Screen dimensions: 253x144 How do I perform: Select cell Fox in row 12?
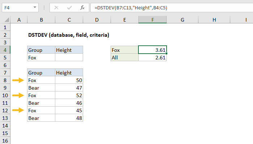(41, 110)
